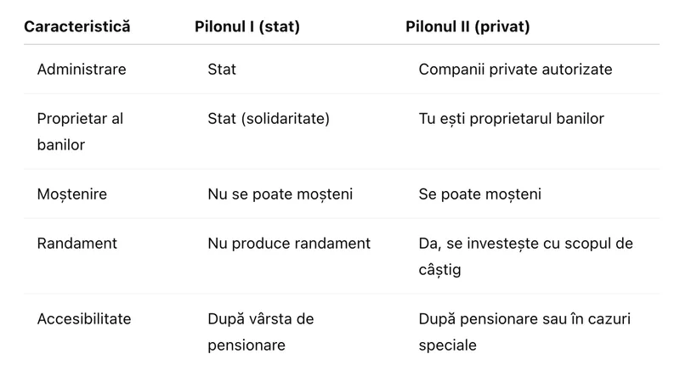
Task: Click the Nu produce randament cell
Action: click(x=289, y=244)
